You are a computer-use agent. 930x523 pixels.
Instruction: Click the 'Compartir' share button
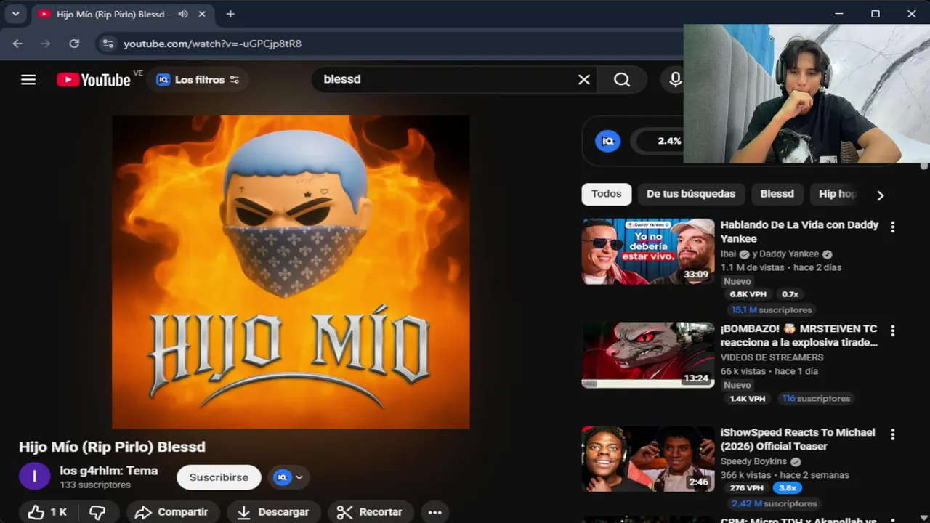(172, 512)
